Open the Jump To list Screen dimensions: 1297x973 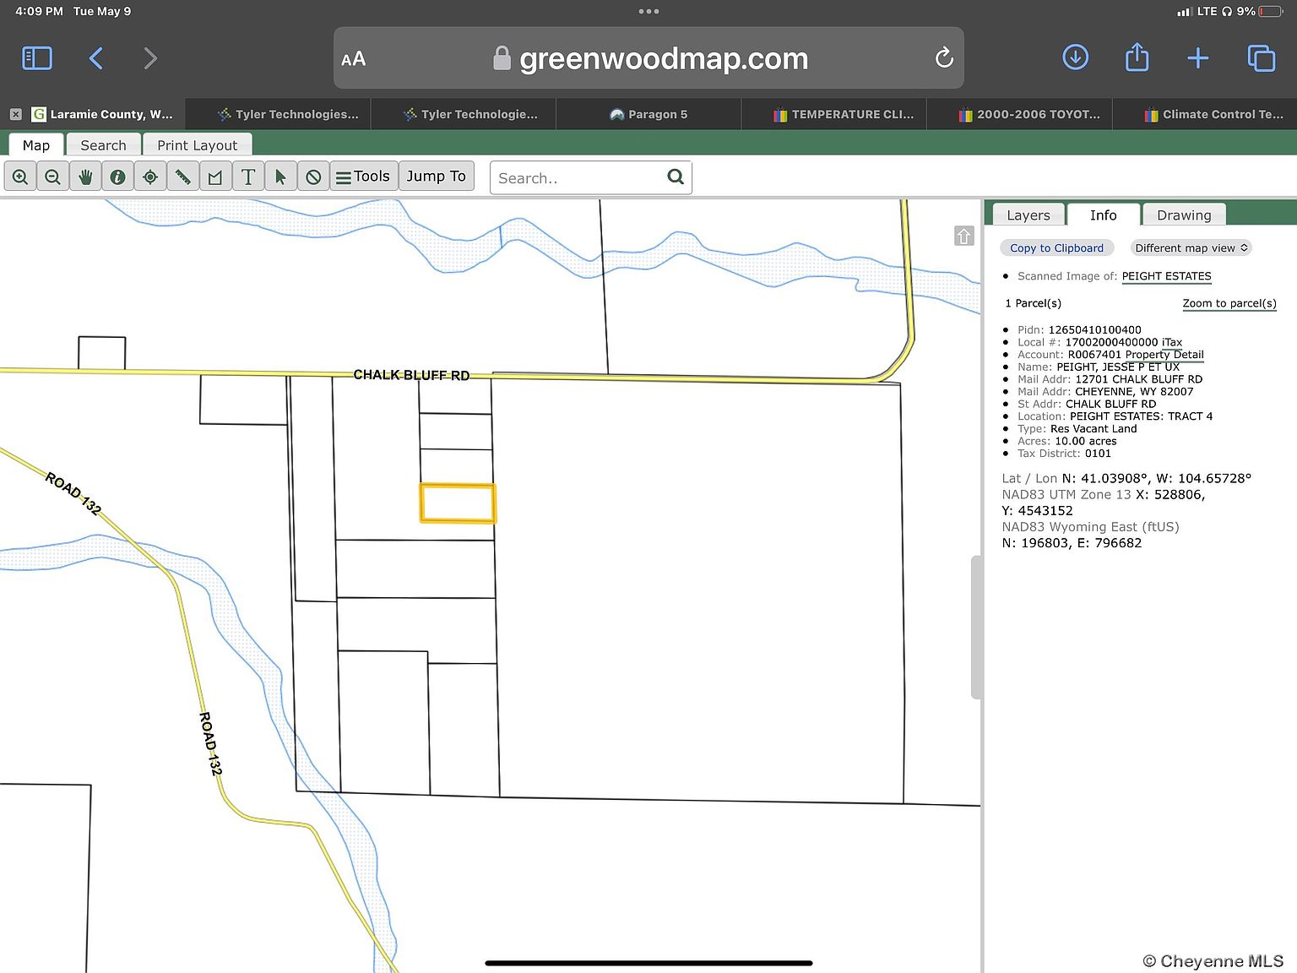pyautogui.click(x=436, y=176)
